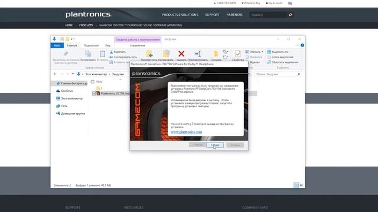Click Скопировать путь in Explorer ribbon
Image resolution: width=378 pixels, height=212 pixels.
click(x=123, y=57)
